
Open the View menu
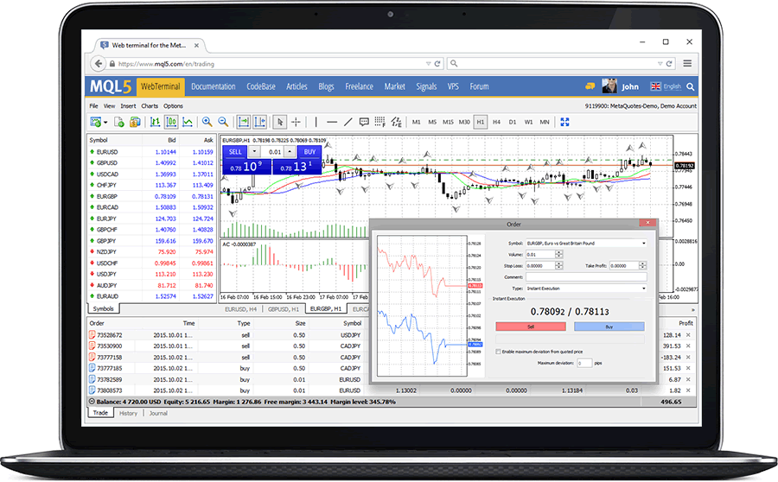pos(109,105)
